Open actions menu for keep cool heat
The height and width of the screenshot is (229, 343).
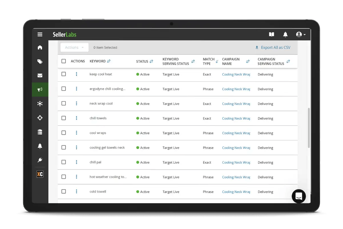(76, 74)
